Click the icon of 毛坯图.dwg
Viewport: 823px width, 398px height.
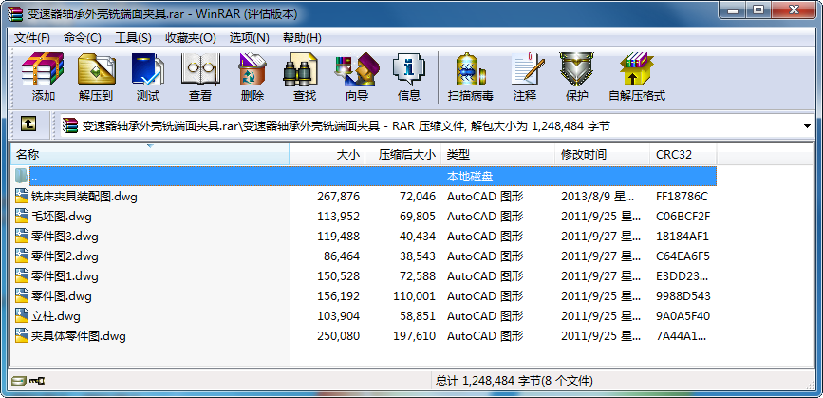click(x=22, y=217)
